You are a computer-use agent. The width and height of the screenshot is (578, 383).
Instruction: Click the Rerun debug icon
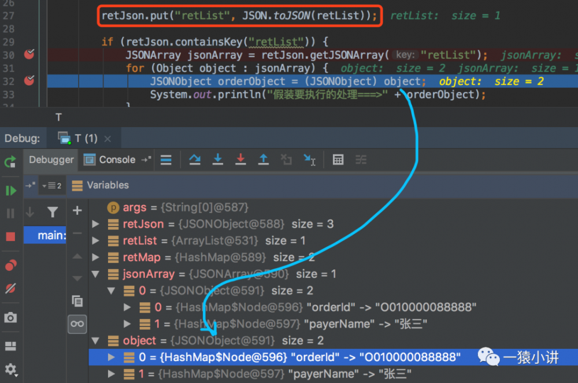pos(10,162)
